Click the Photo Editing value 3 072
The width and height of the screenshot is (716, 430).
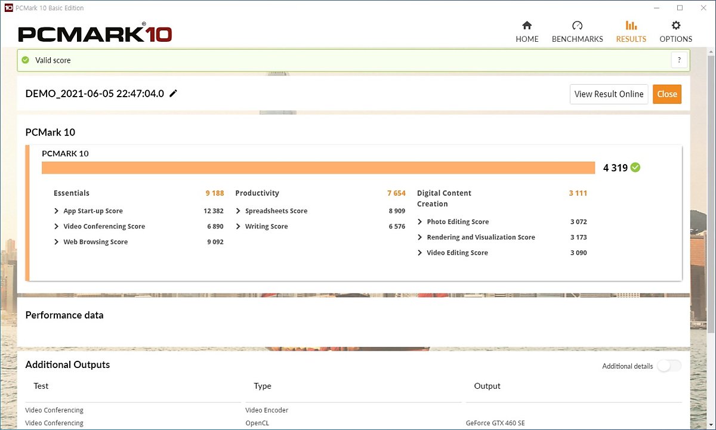coord(579,222)
